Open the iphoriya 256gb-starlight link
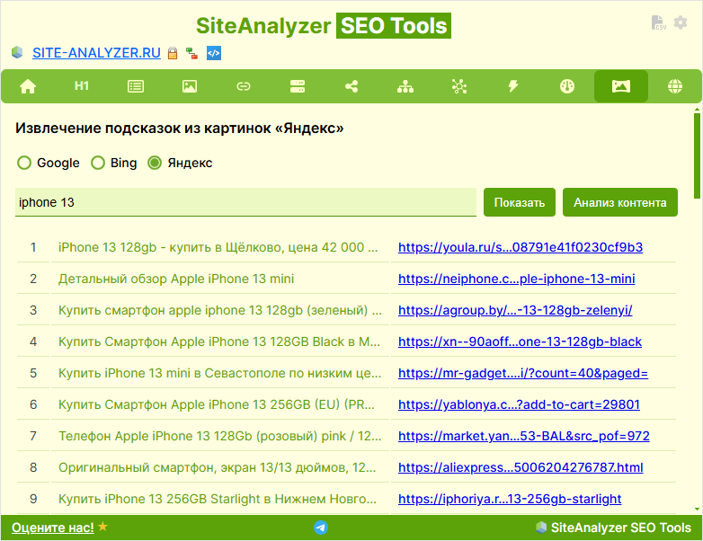 point(510,499)
